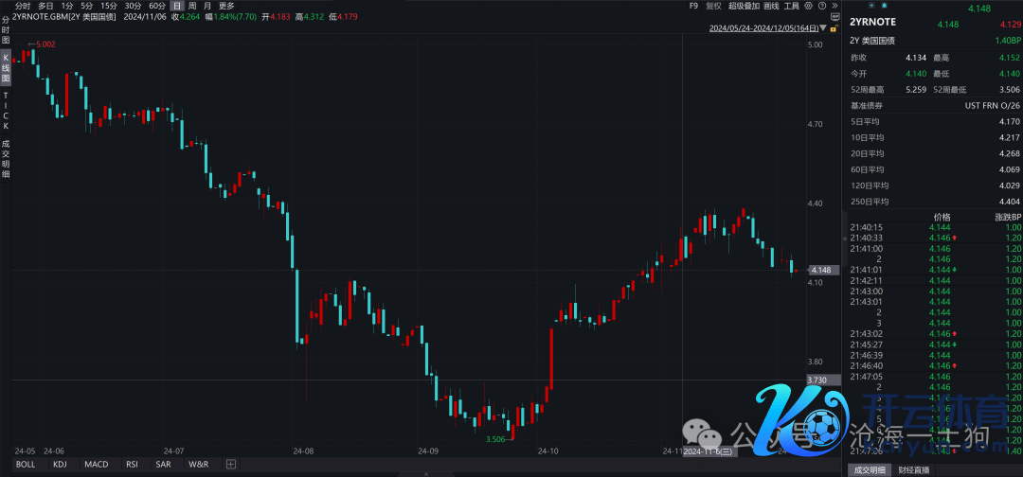Open the 财经直播 tab
This screenshot has height=477, width=1023.
[x=914, y=470]
